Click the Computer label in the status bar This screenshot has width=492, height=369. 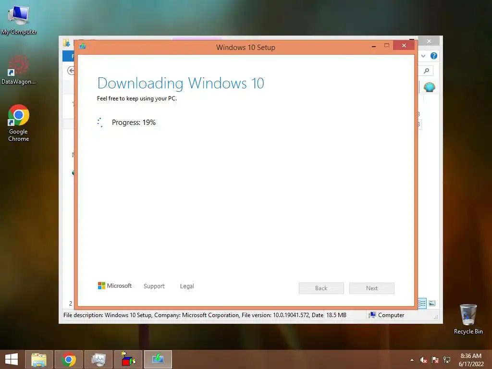[x=391, y=315]
